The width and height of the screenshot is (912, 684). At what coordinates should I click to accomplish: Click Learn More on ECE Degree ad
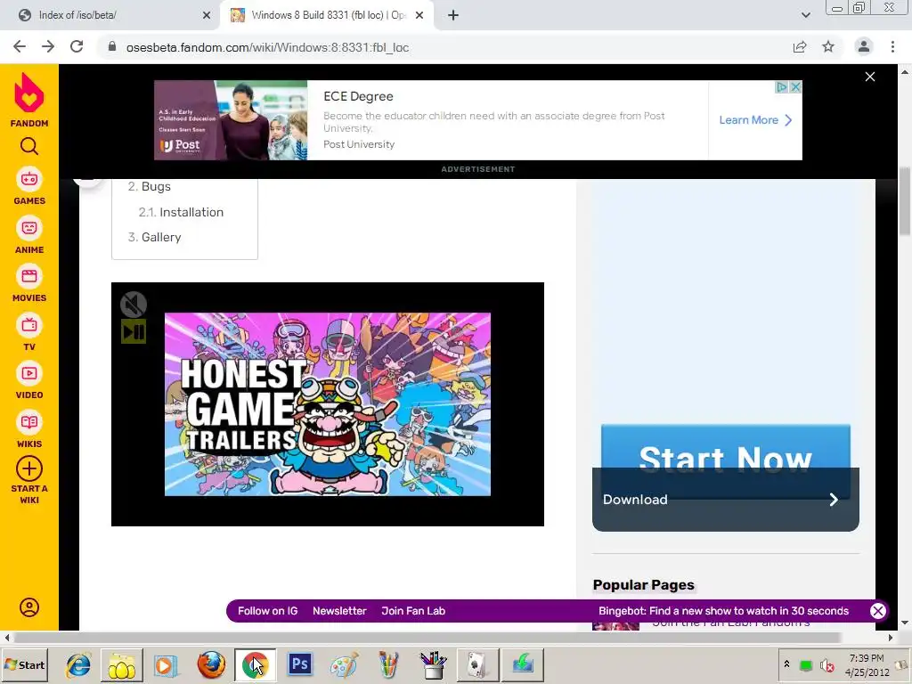pyautogui.click(x=755, y=120)
